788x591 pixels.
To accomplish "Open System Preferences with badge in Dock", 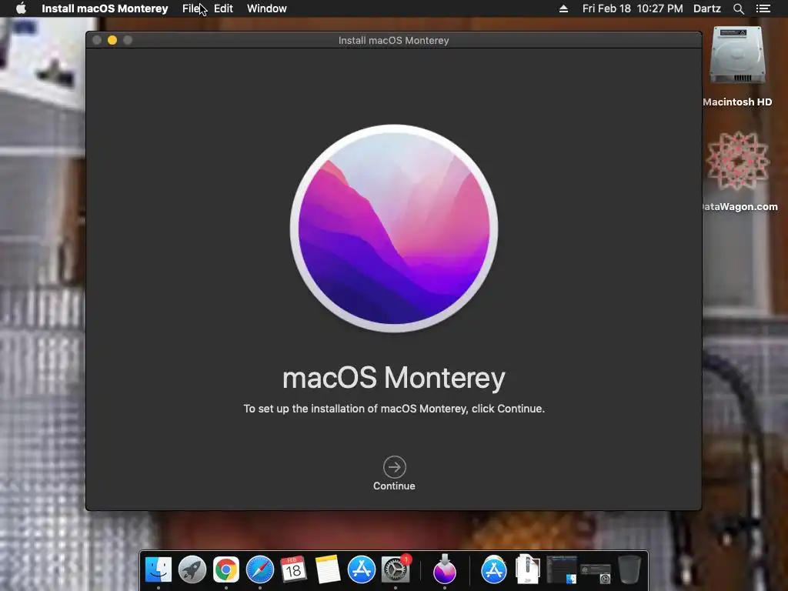I will pos(396,569).
